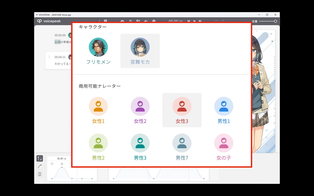The width and height of the screenshot is (314, 196).
Task: Play the voice audio
Action: 194,21
